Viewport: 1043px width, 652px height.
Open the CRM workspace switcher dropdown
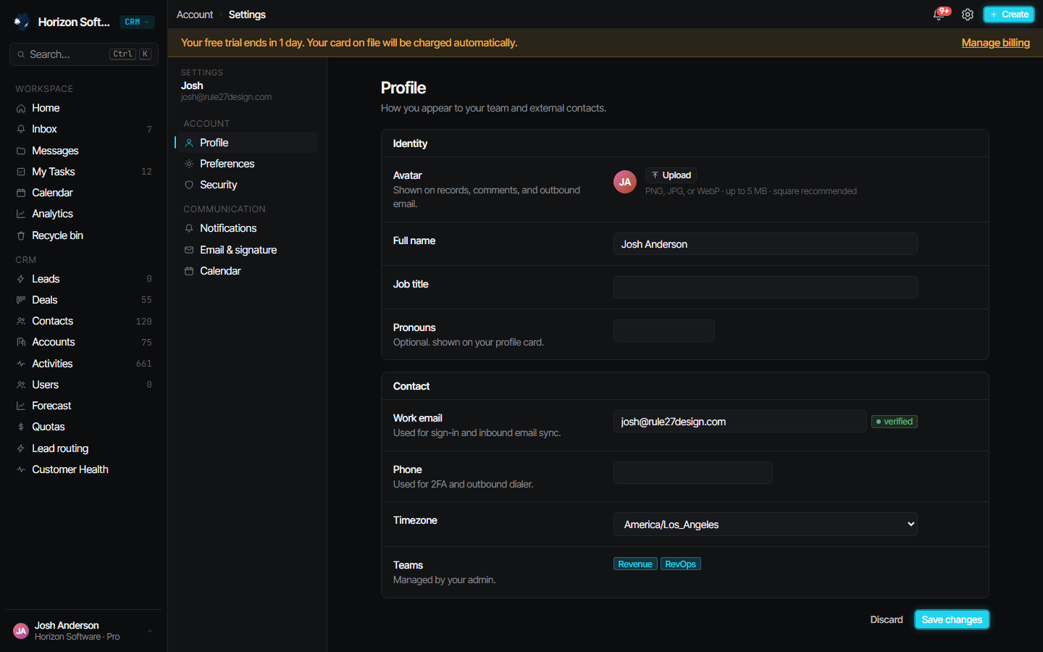137,22
